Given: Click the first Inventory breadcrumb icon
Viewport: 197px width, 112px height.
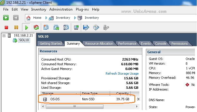Looking at the screenshot, I should [x=51, y=18].
